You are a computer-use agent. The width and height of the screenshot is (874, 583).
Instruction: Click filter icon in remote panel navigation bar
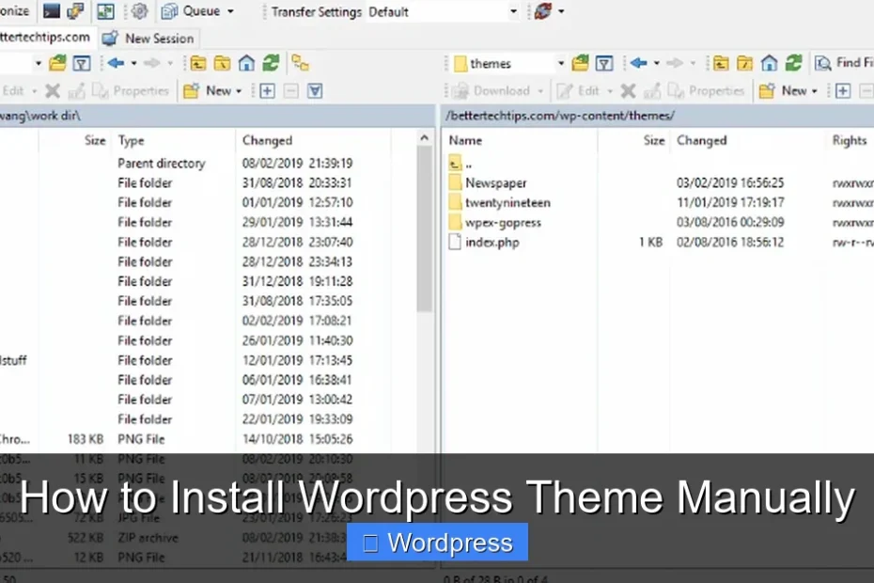click(x=604, y=63)
